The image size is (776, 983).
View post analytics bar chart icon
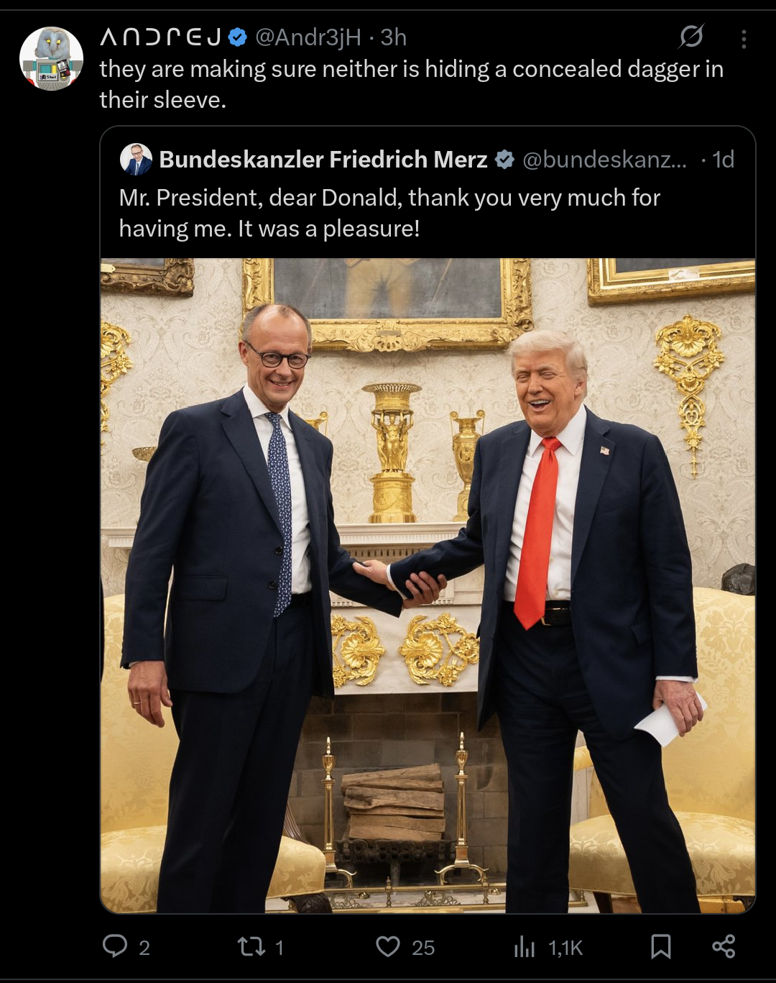pyautogui.click(x=525, y=947)
